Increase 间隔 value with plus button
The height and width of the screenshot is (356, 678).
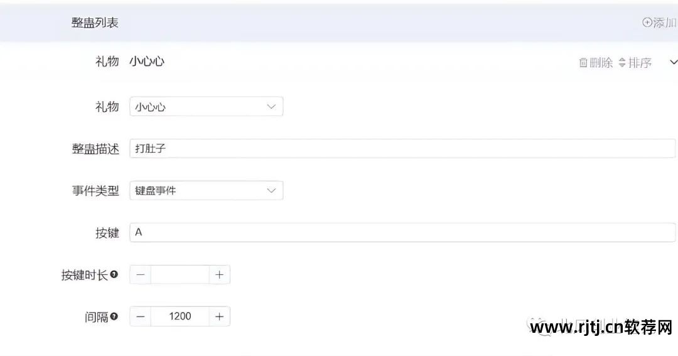pyautogui.click(x=219, y=316)
